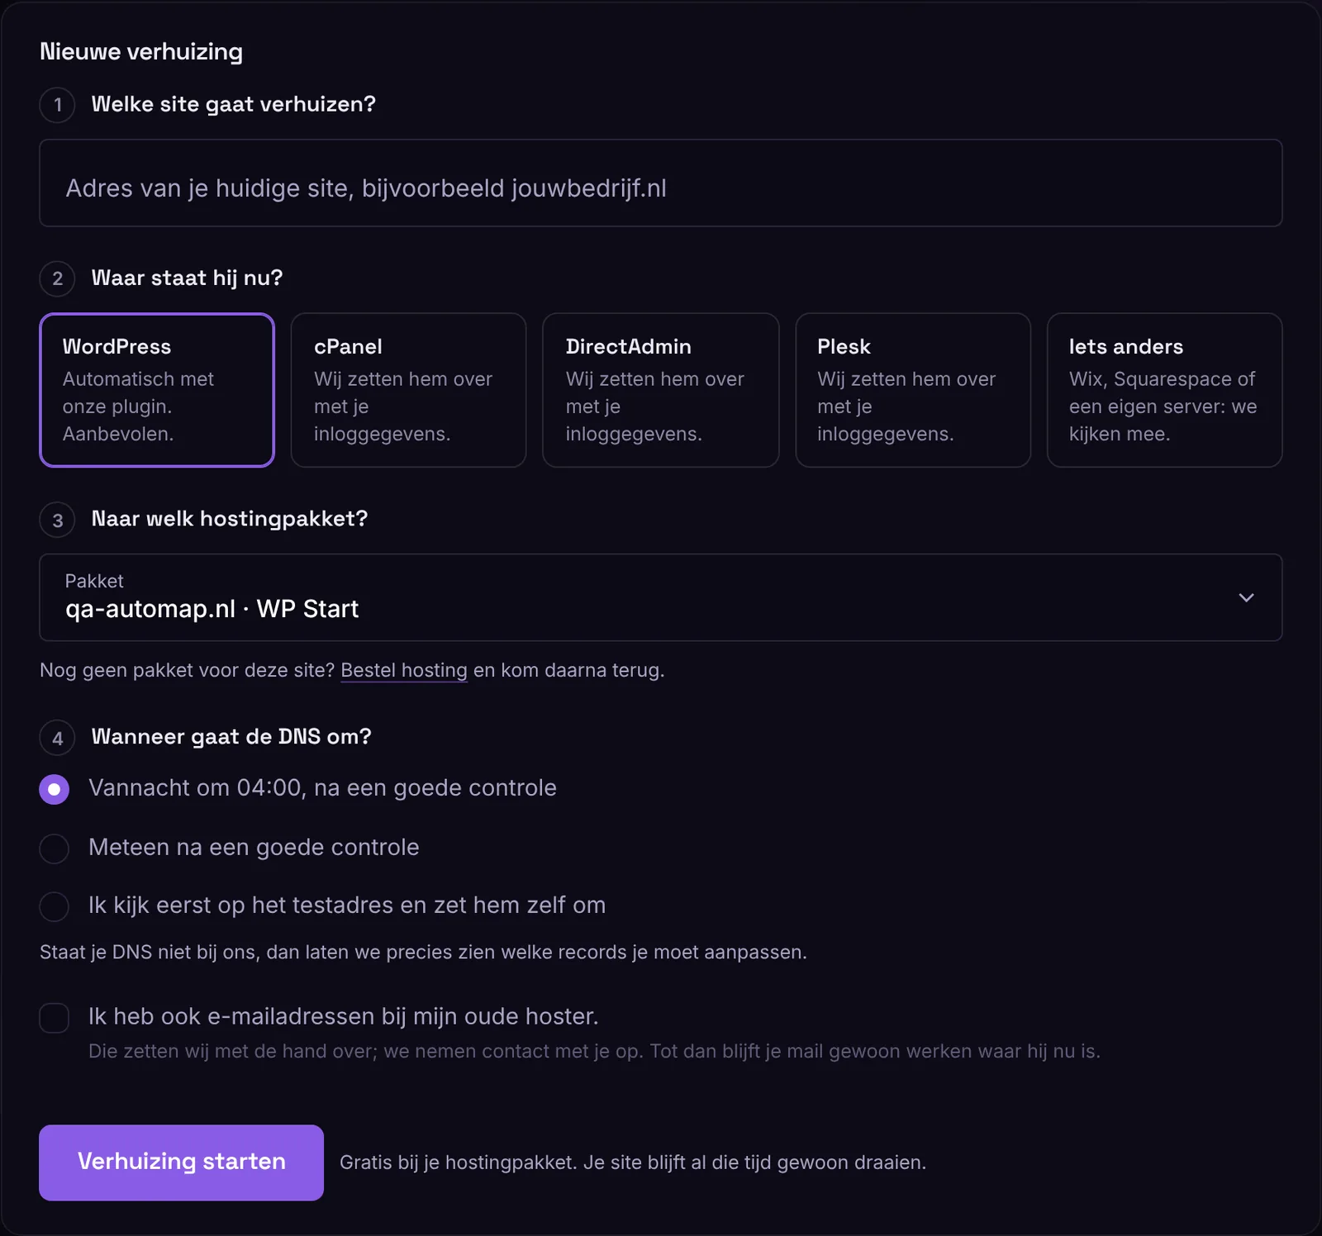Click the step 1 number badge
The image size is (1322, 1236).
(x=57, y=105)
